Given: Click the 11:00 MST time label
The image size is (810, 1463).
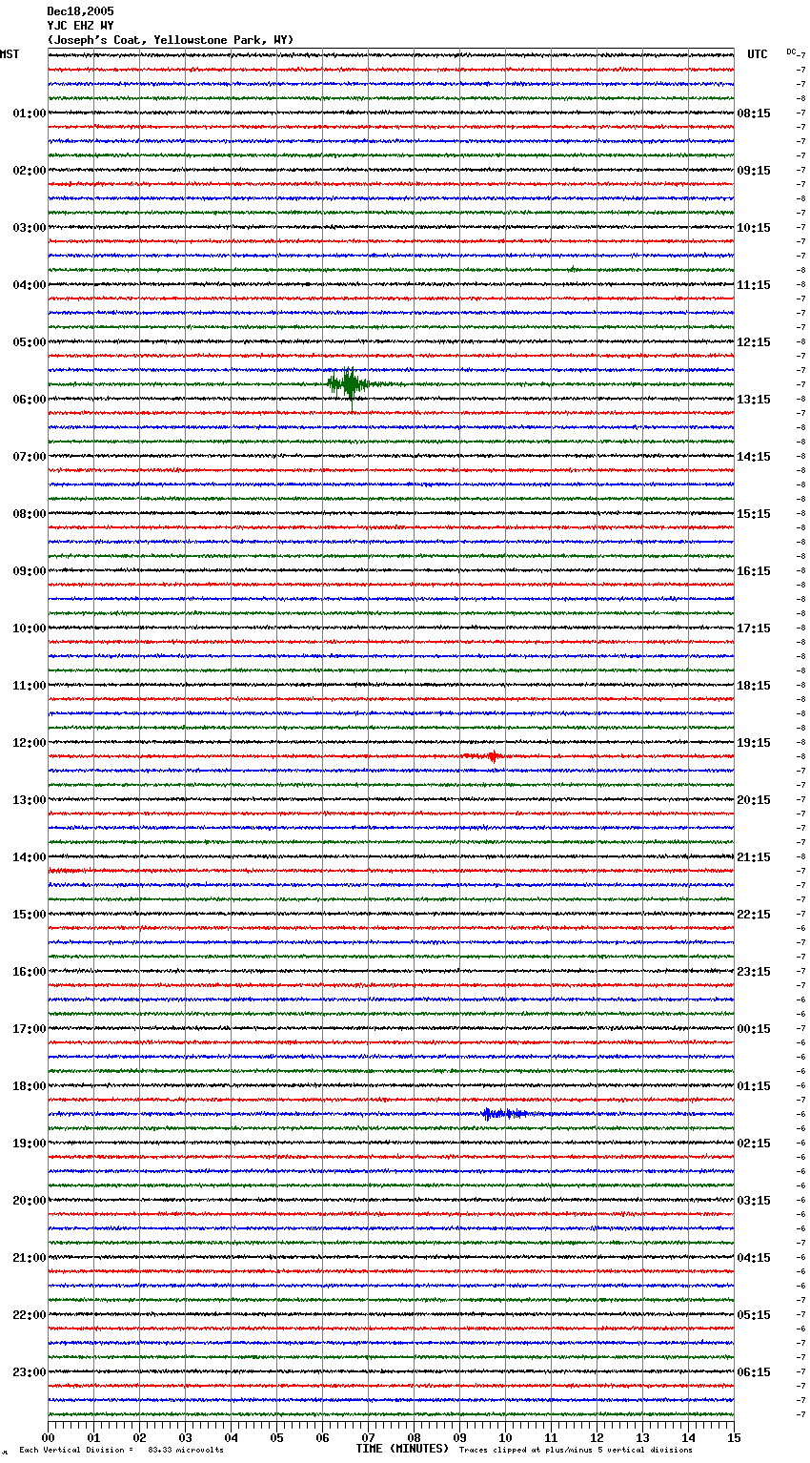Looking at the screenshot, I should 30,686.
